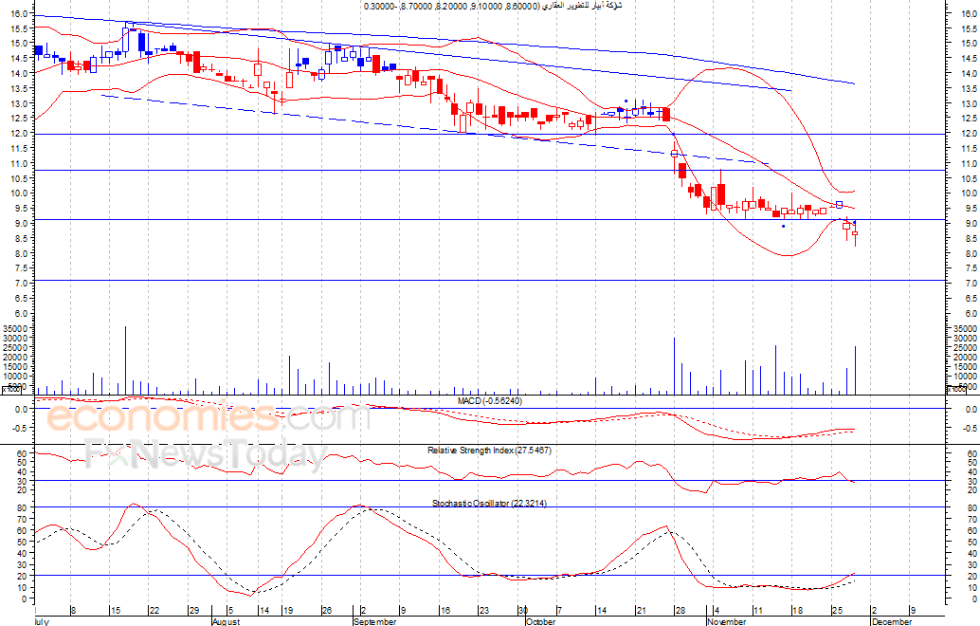Click date label 18 in November

797,611
